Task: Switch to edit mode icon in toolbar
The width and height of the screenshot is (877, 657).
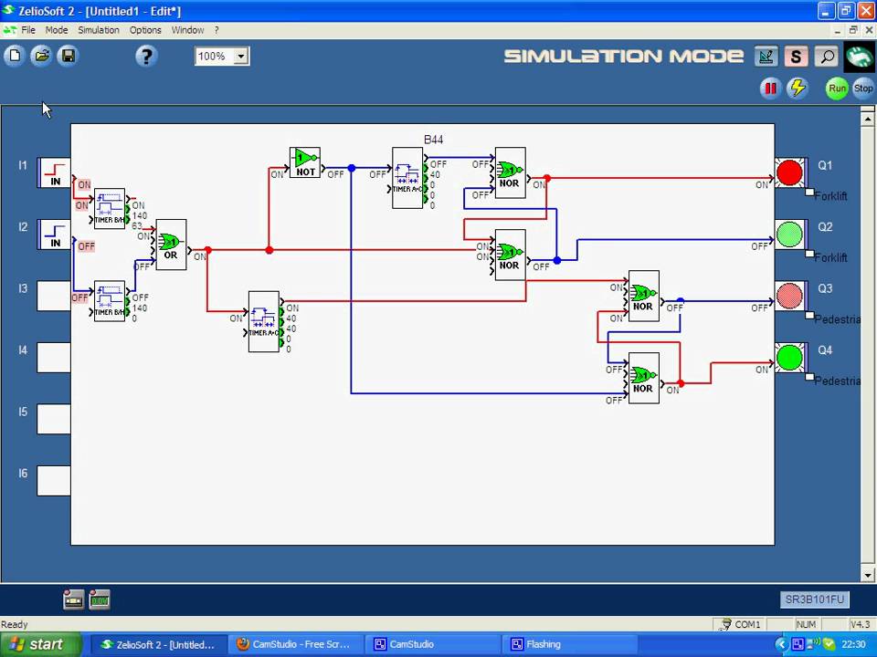Action: 766,56
